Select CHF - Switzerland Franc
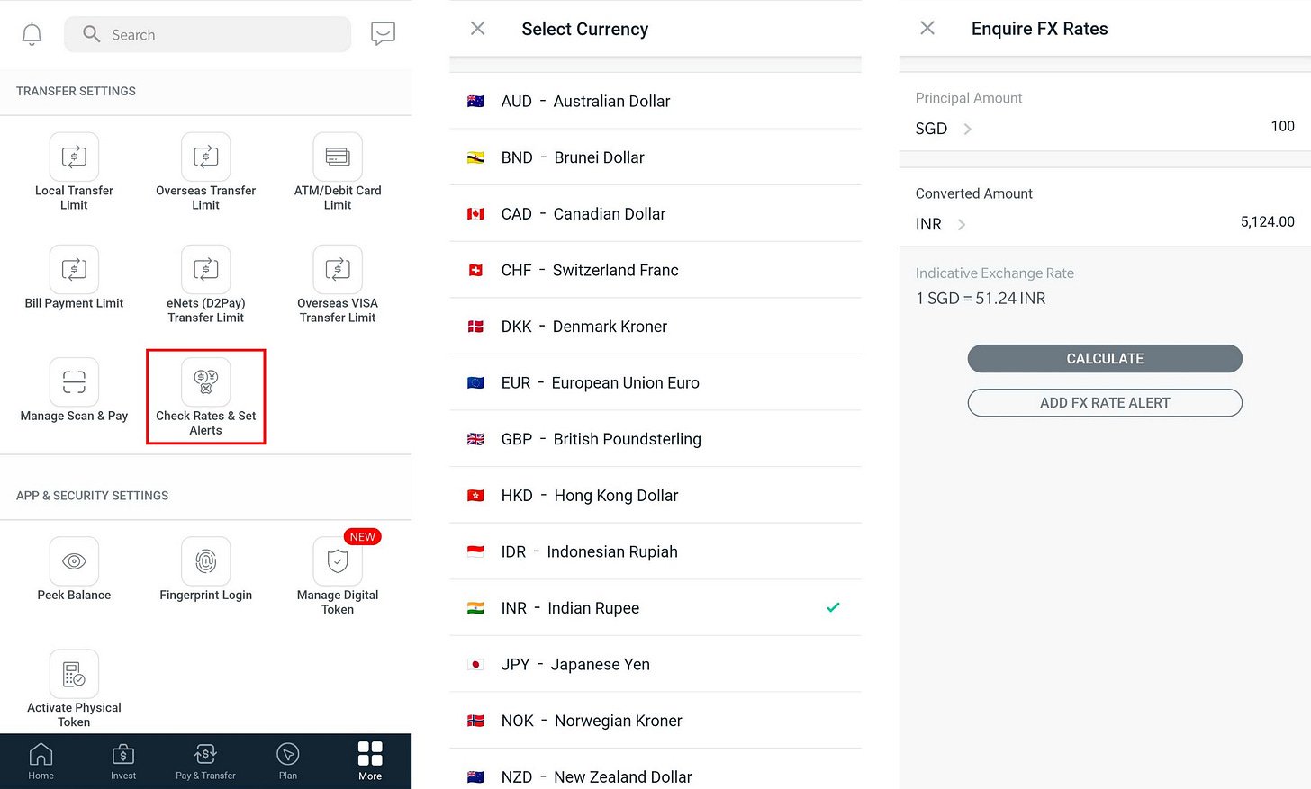This screenshot has width=1311, height=789. point(655,270)
